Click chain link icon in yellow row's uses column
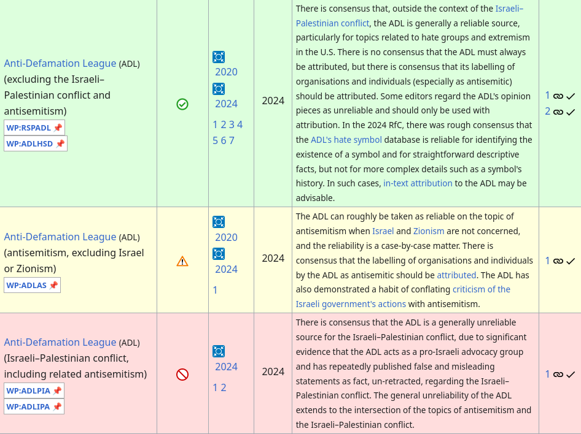 click(558, 261)
